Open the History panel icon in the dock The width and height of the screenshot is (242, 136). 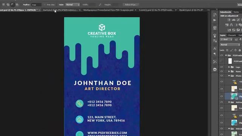[x=215, y=15]
